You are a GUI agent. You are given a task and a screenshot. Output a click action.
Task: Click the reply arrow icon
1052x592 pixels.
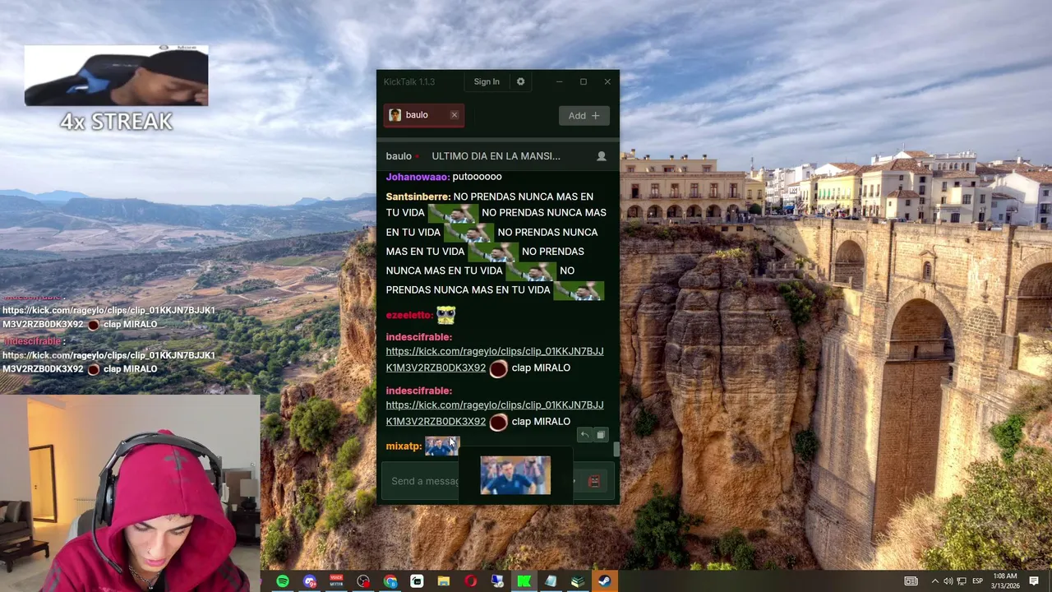point(584,435)
